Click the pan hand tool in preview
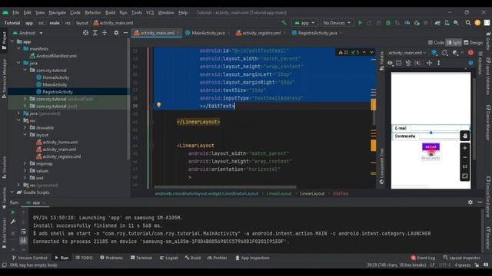Viewport: 492px width, 276px height. tap(464, 136)
